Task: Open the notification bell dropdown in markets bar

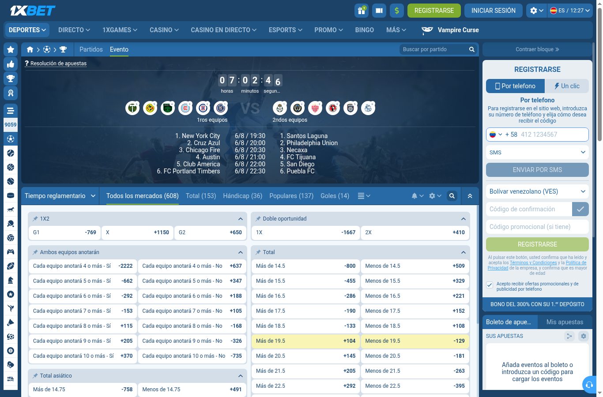Action: (x=417, y=196)
